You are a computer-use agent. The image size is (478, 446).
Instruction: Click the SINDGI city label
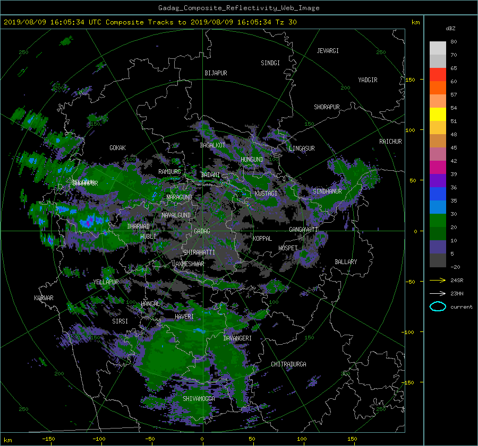(270, 63)
